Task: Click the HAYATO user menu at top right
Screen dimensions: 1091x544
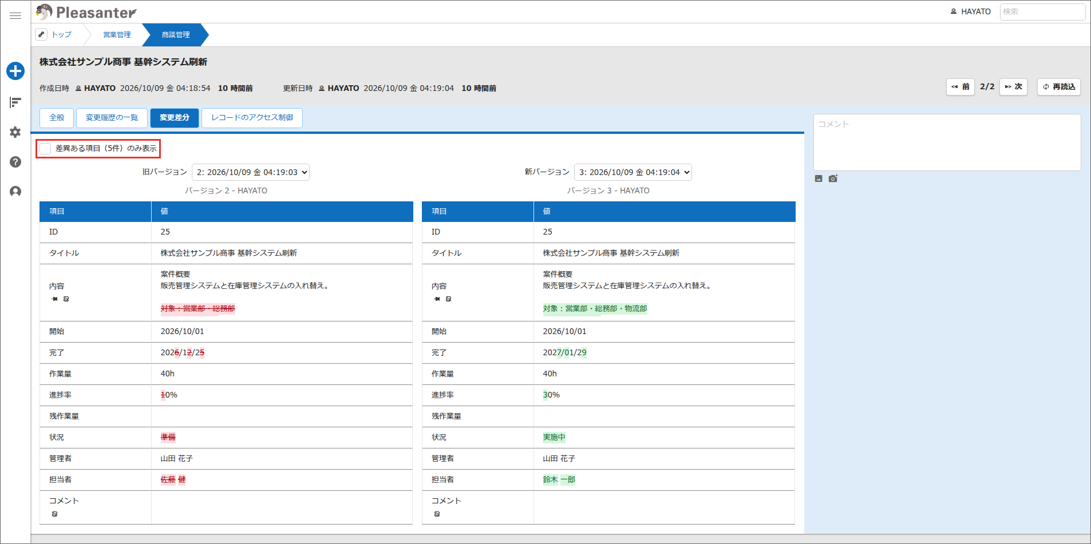Action: 970,11
